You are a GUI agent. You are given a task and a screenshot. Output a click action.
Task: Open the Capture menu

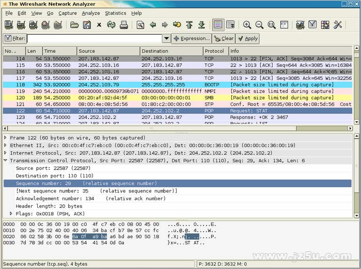tap(68, 13)
